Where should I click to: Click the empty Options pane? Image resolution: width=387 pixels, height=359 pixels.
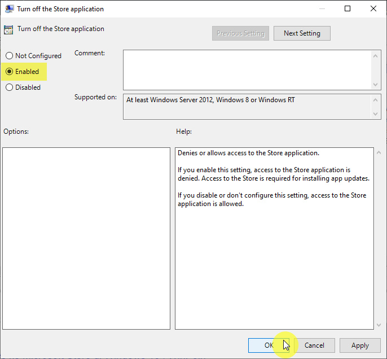pyautogui.click(x=86, y=239)
